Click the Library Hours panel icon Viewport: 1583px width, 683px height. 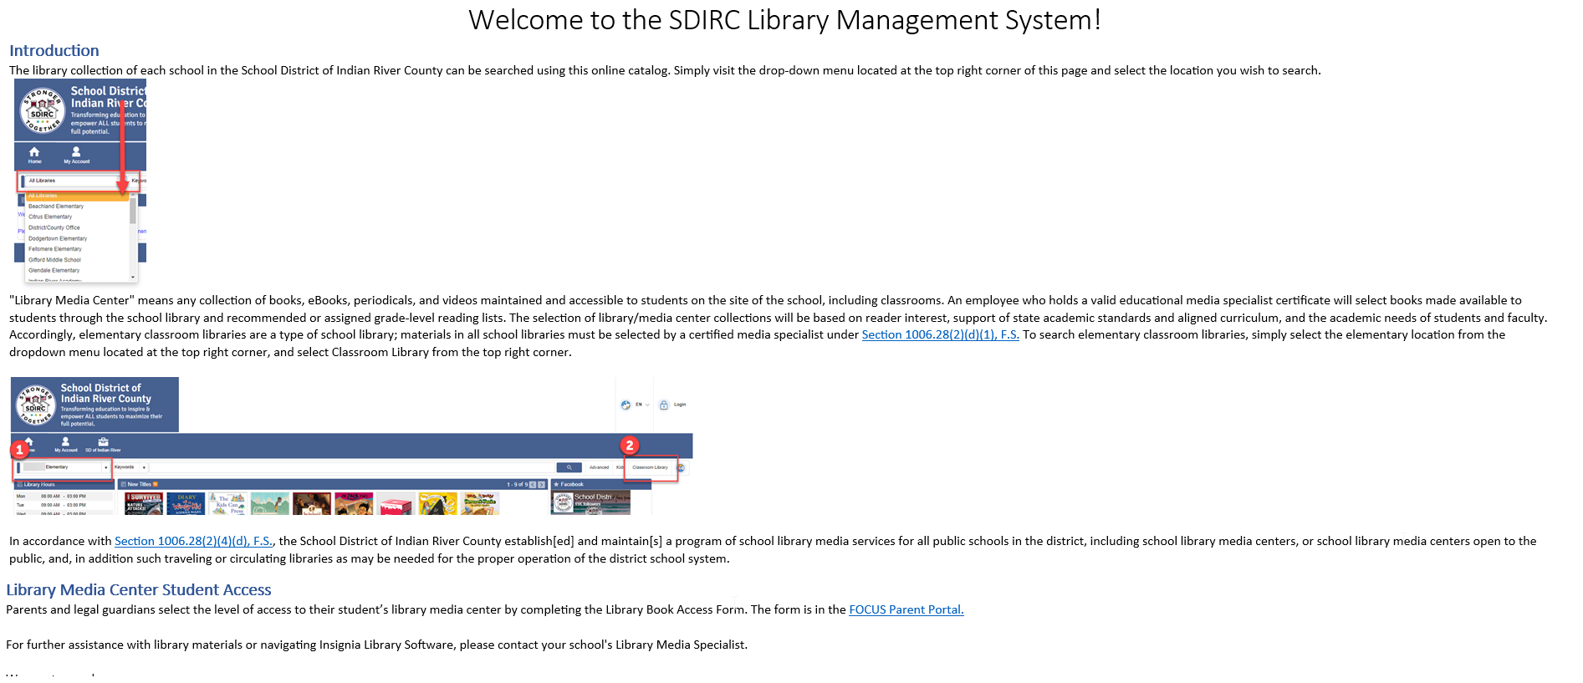pos(20,484)
